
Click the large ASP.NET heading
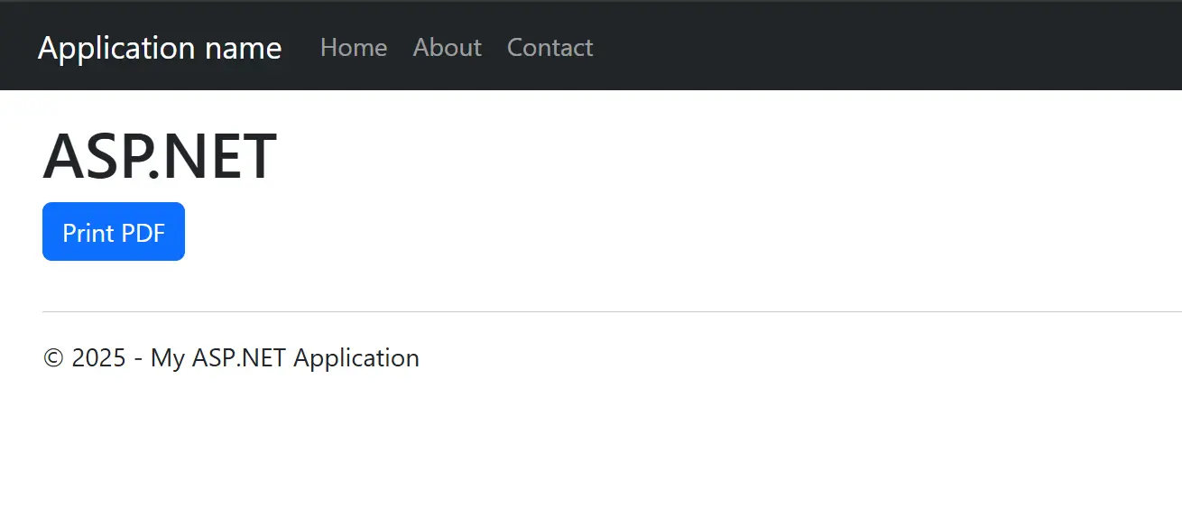(x=160, y=157)
